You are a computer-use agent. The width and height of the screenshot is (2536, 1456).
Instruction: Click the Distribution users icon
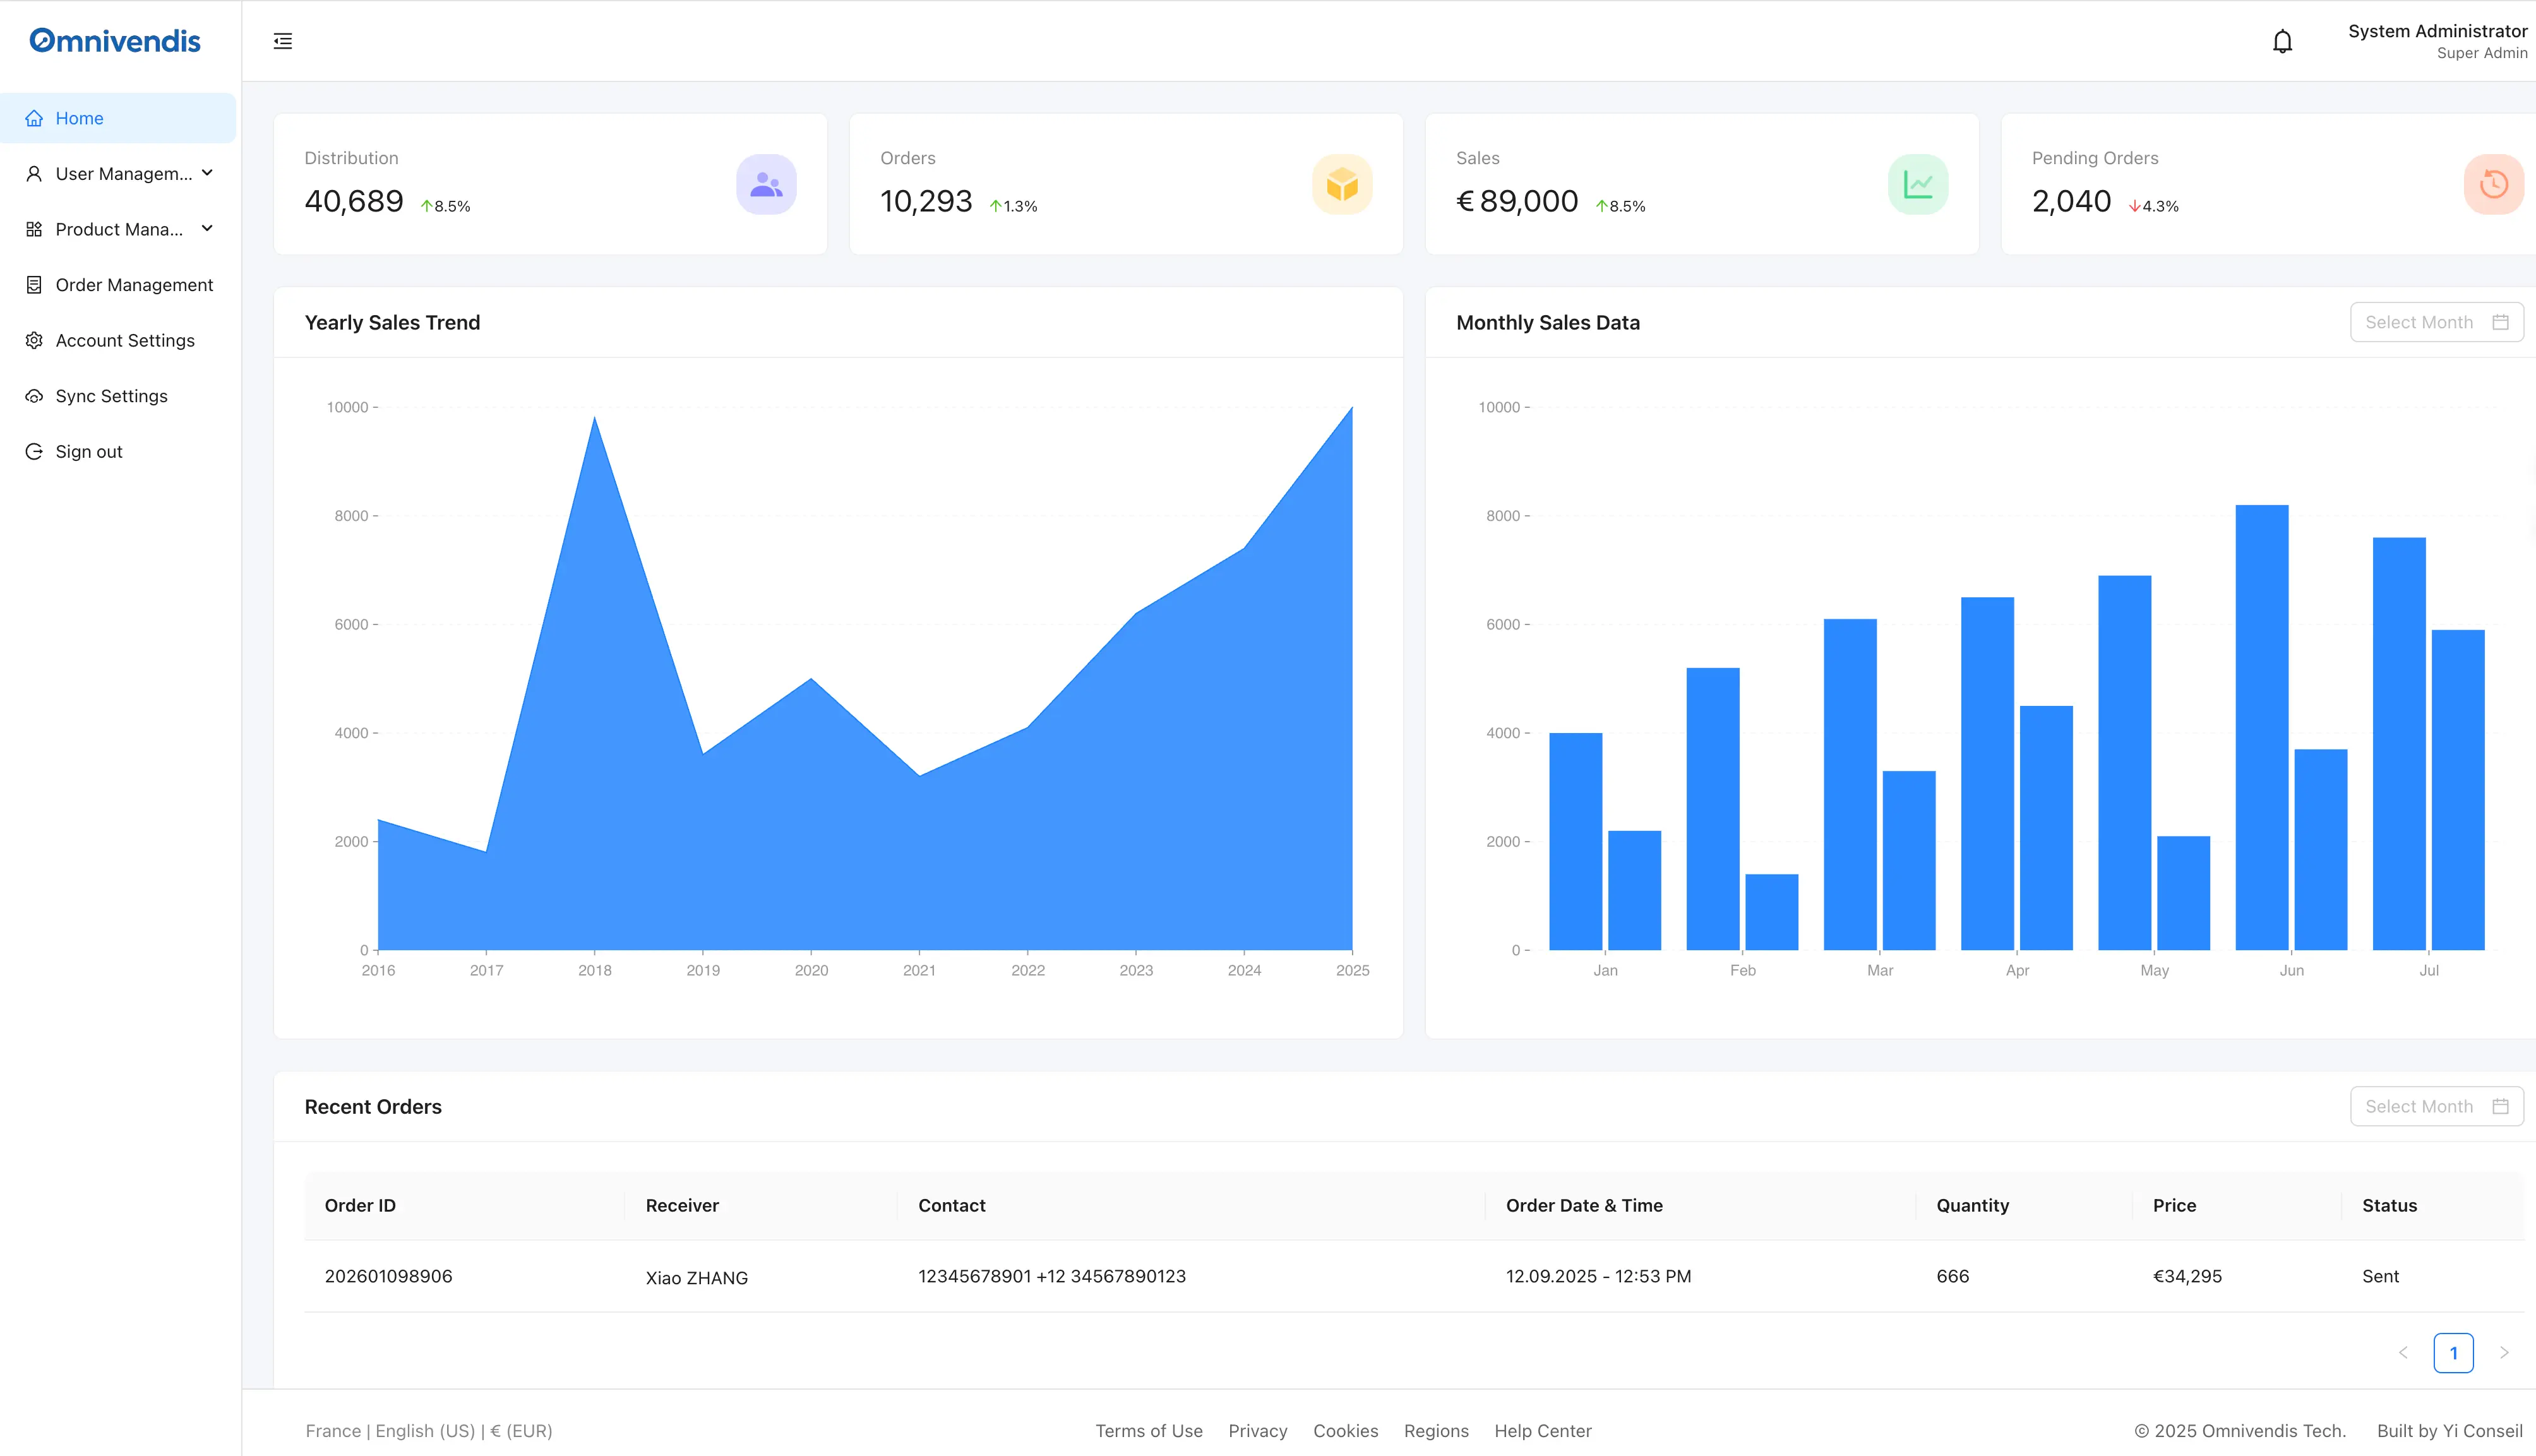point(766,184)
